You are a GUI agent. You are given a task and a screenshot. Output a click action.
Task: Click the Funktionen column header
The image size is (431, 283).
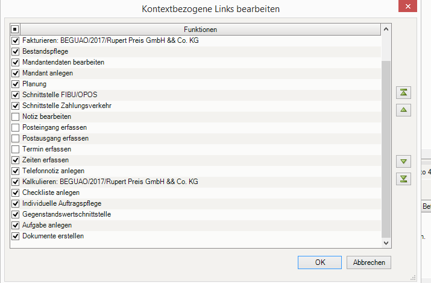pyautogui.click(x=200, y=29)
